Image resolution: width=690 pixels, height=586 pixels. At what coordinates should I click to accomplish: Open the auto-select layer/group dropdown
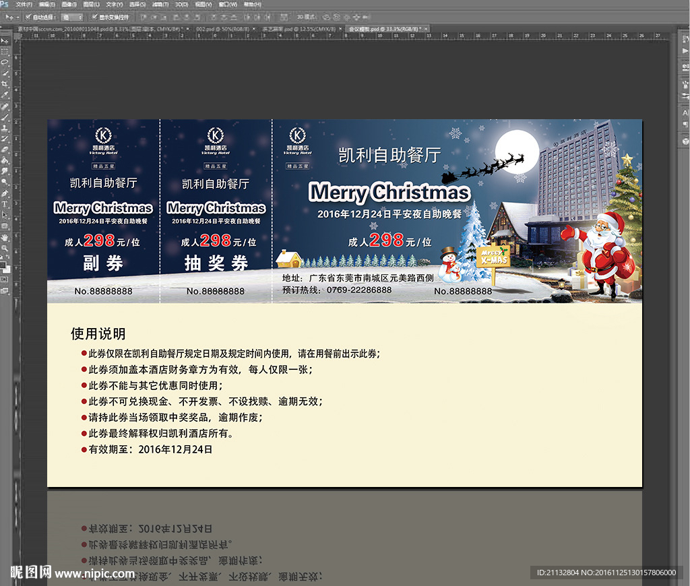click(x=72, y=17)
